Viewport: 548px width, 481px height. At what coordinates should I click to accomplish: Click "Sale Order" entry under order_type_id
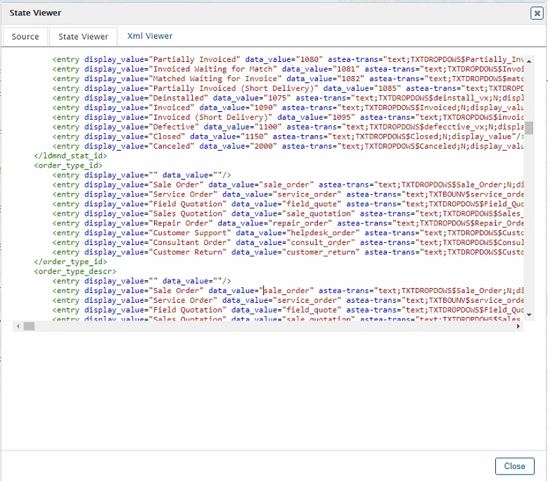coord(288,185)
